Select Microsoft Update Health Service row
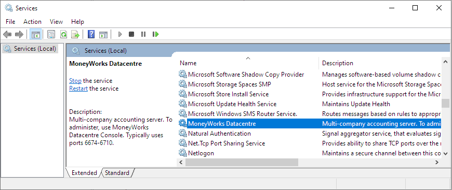Viewport: 452px width, 190px height. click(232, 104)
